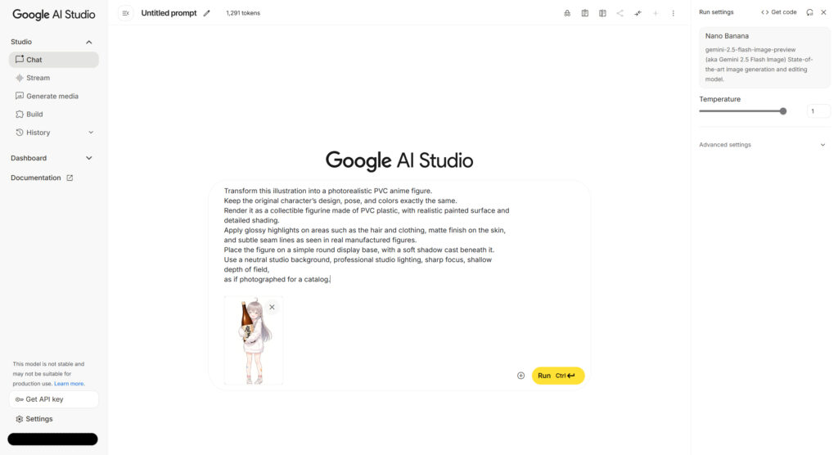The image size is (838, 455).
Task: Open compare mode split-view icon
Action: click(602, 13)
